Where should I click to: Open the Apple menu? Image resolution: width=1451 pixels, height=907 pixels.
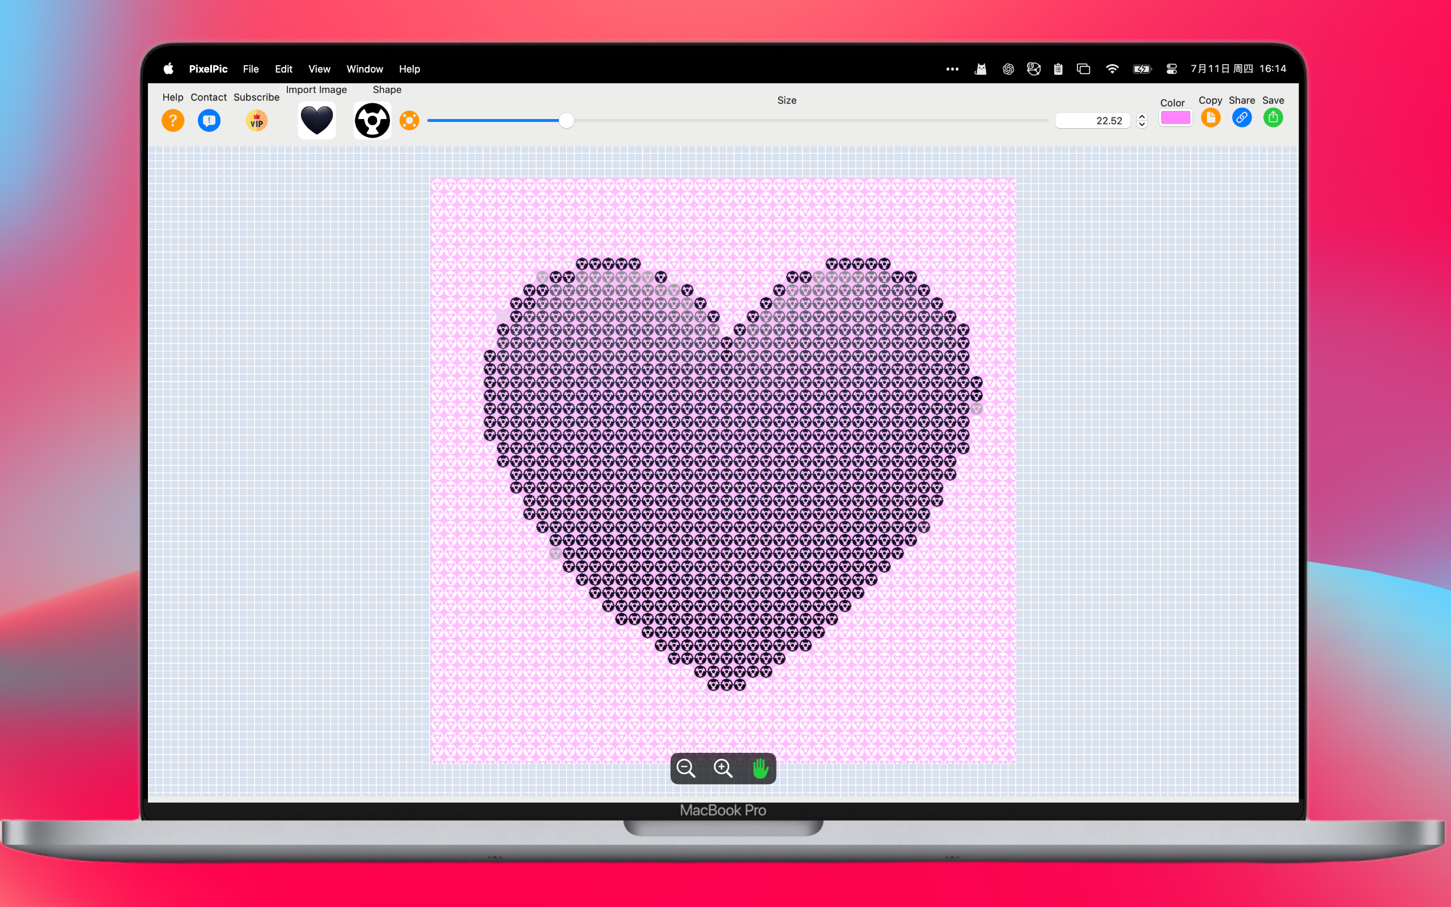168,69
